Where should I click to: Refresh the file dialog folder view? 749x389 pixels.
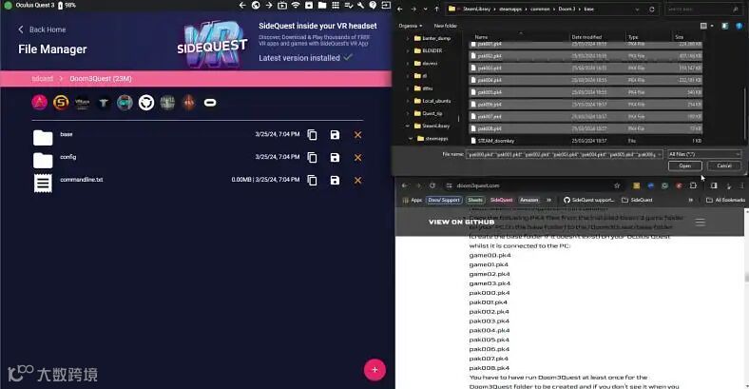(x=651, y=10)
